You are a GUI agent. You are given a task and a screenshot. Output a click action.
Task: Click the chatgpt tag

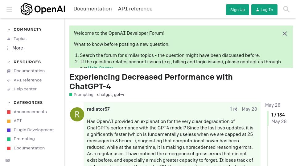click(x=105, y=94)
